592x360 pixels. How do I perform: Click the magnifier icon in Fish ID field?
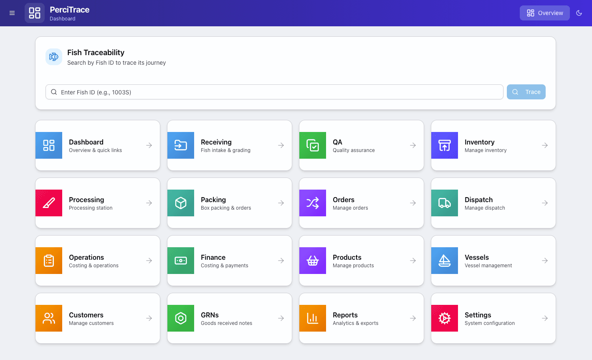click(x=54, y=92)
